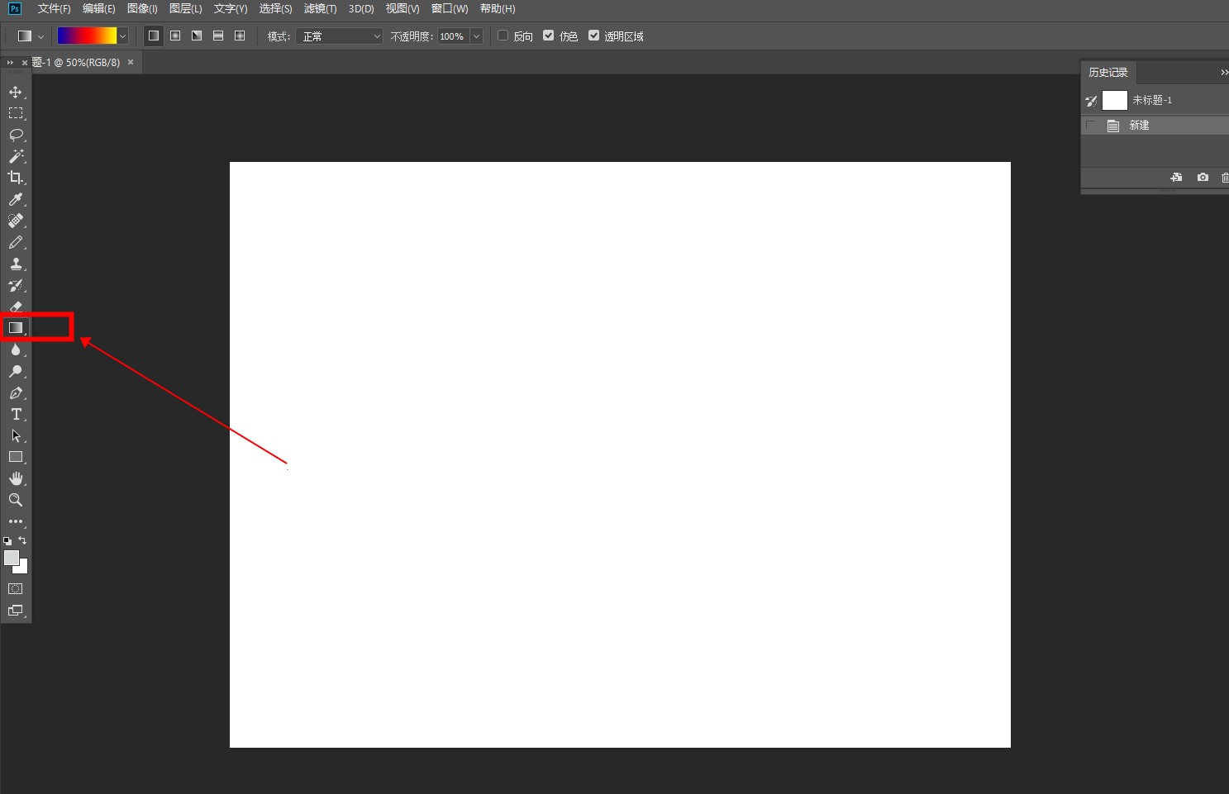
Task: Select the Horizontal Type tool
Action: coord(16,414)
